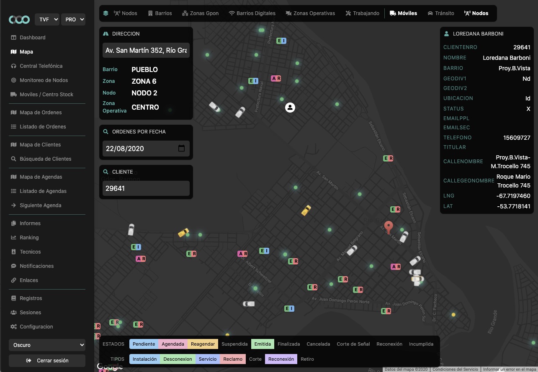Toggle the Cancelada status filter
The width and height of the screenshot is (538, 372).
tap(318, 344)
